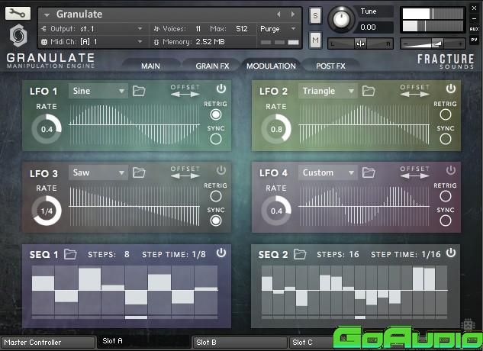
Task: Open LFO 1 Sine waveform dropdown
Action: pos(98,91)
